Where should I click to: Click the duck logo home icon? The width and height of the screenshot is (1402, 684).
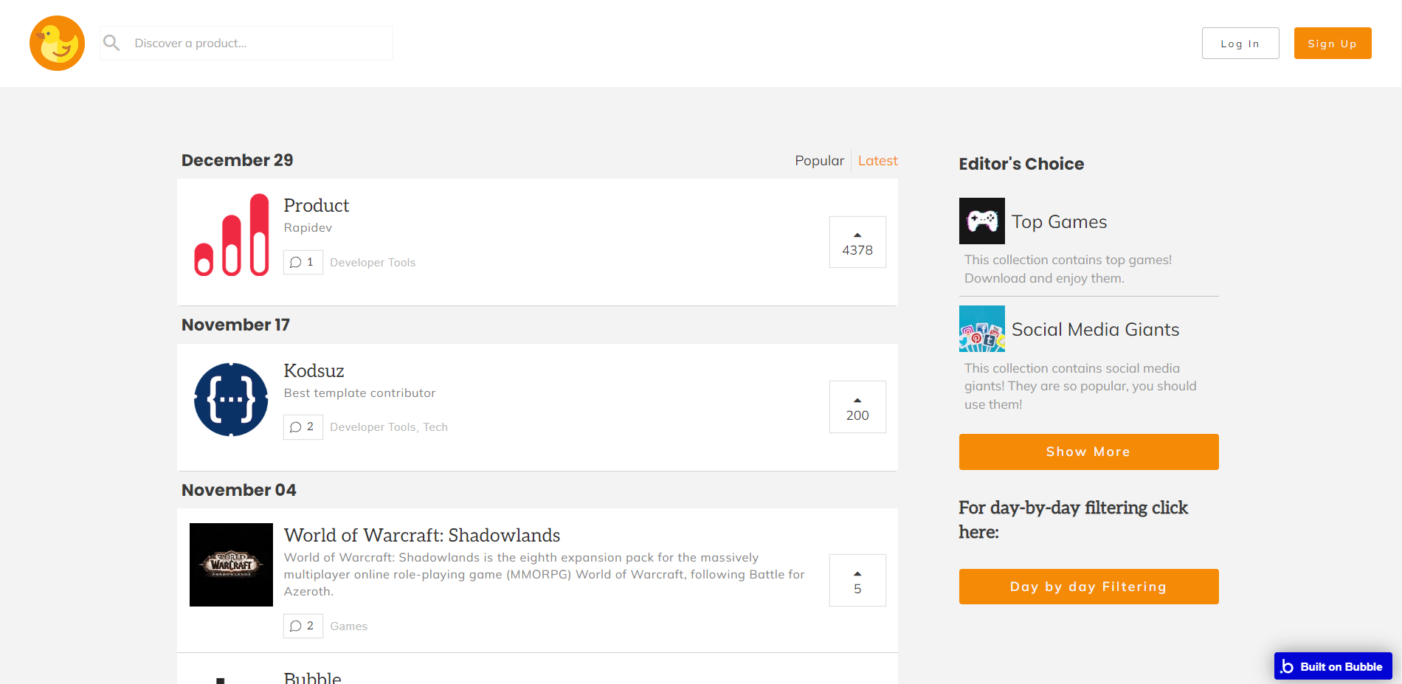coord(57,44)
